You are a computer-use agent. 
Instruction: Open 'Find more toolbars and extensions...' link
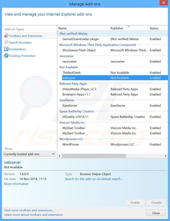coord(29,210)
